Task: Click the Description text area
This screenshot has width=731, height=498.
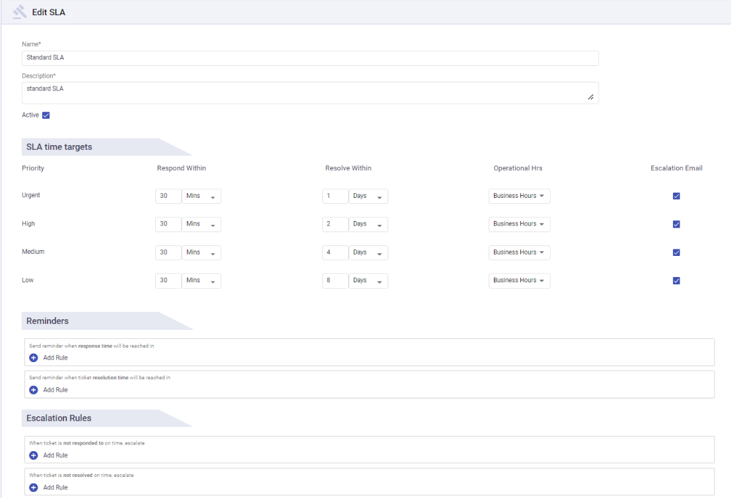Action: (x=304, y=93)
